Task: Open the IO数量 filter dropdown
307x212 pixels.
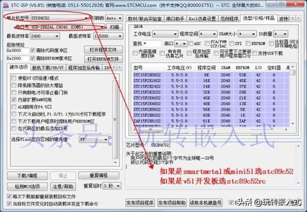Action: 280,34
